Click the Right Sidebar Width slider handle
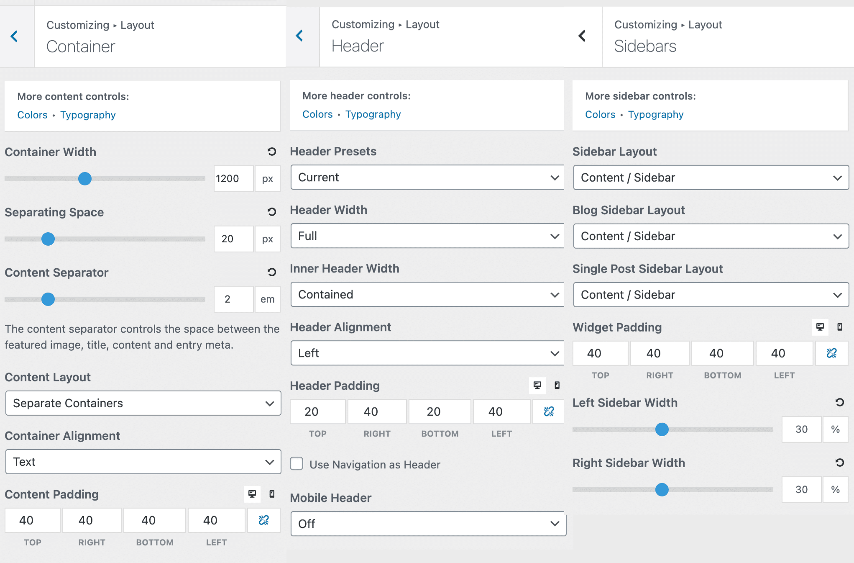 point(662,489)
